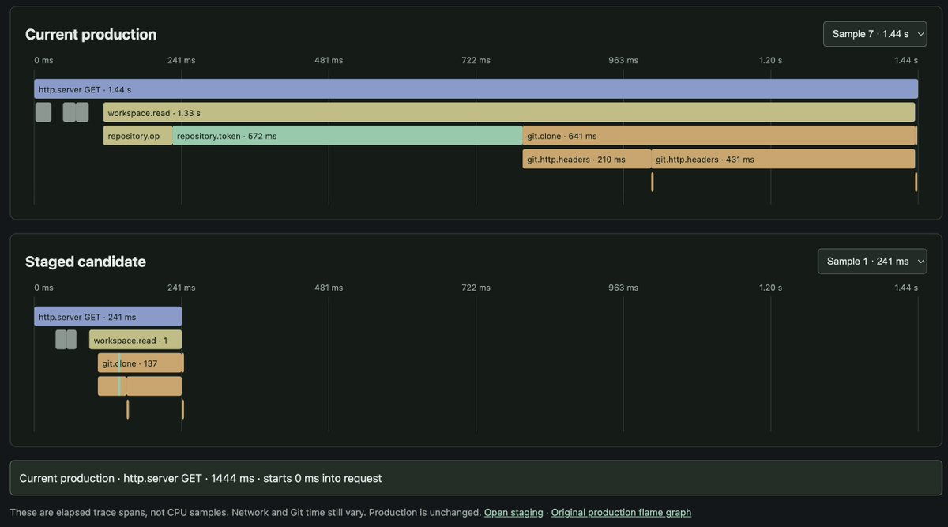This screenshot has width=948, height=527.
Task: Click the thin orange marker below git.http.headers 431 ms
Action: pyautogui.click(x=653, y=182)
